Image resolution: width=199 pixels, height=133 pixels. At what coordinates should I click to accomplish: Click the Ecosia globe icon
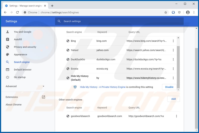point(68,69)
